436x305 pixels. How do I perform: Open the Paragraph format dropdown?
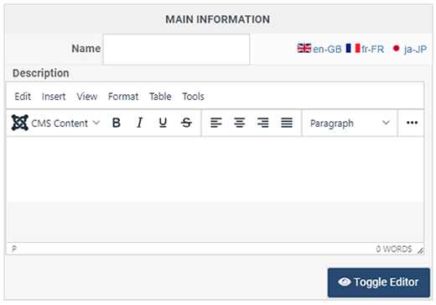350,123
